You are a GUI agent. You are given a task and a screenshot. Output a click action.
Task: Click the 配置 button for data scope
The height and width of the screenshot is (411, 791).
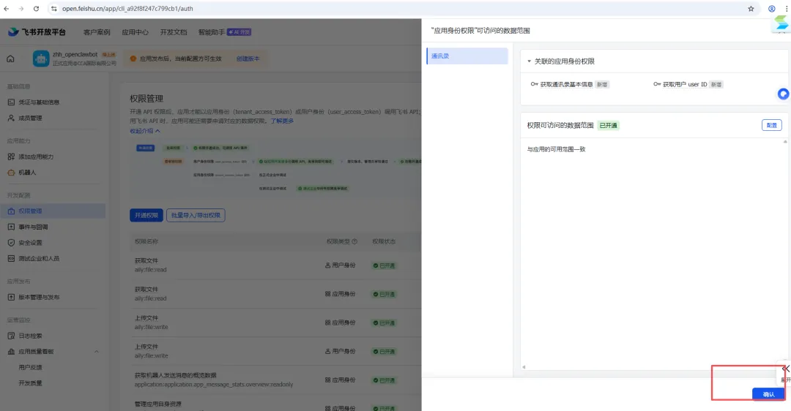point(771,125)
